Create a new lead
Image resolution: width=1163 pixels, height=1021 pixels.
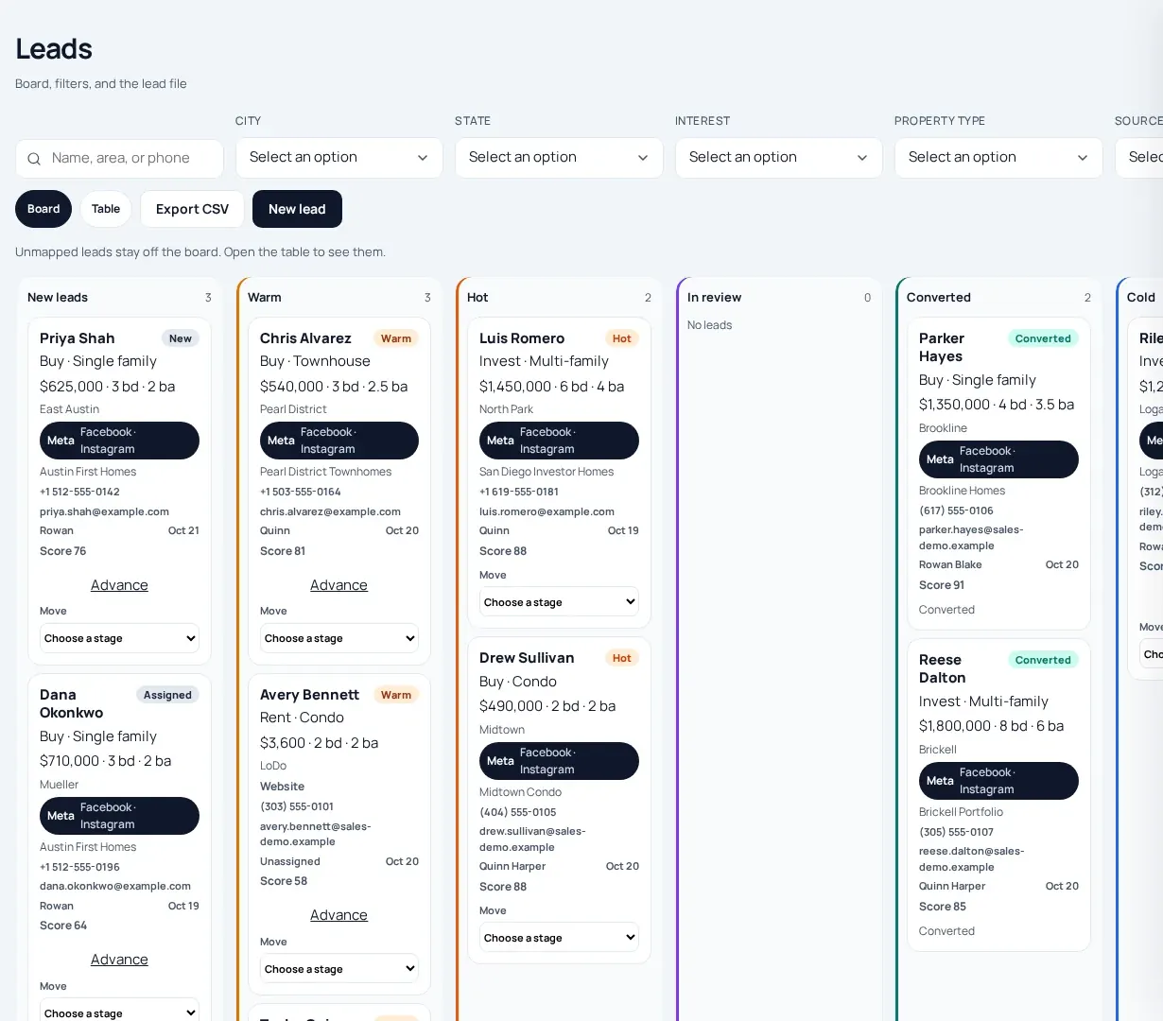pyautogui.click(x=297, y=209)
